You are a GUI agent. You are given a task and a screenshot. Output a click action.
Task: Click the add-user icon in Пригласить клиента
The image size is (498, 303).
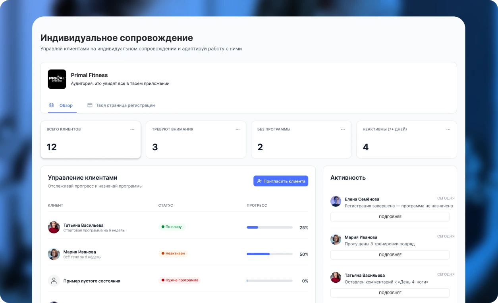pyautogui.click(x=259, y=181)
